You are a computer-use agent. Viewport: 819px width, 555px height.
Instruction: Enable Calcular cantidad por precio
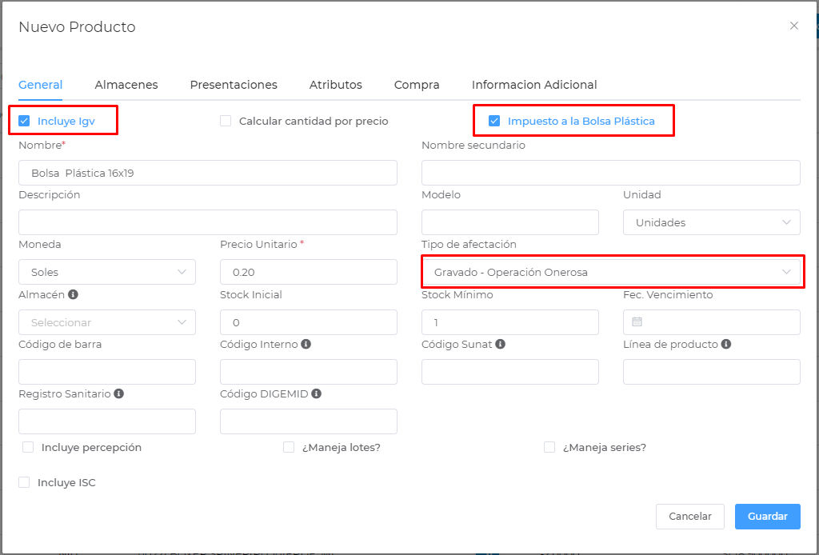(226, 121)
